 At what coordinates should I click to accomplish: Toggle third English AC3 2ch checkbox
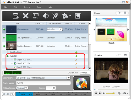tap(15, 67)
